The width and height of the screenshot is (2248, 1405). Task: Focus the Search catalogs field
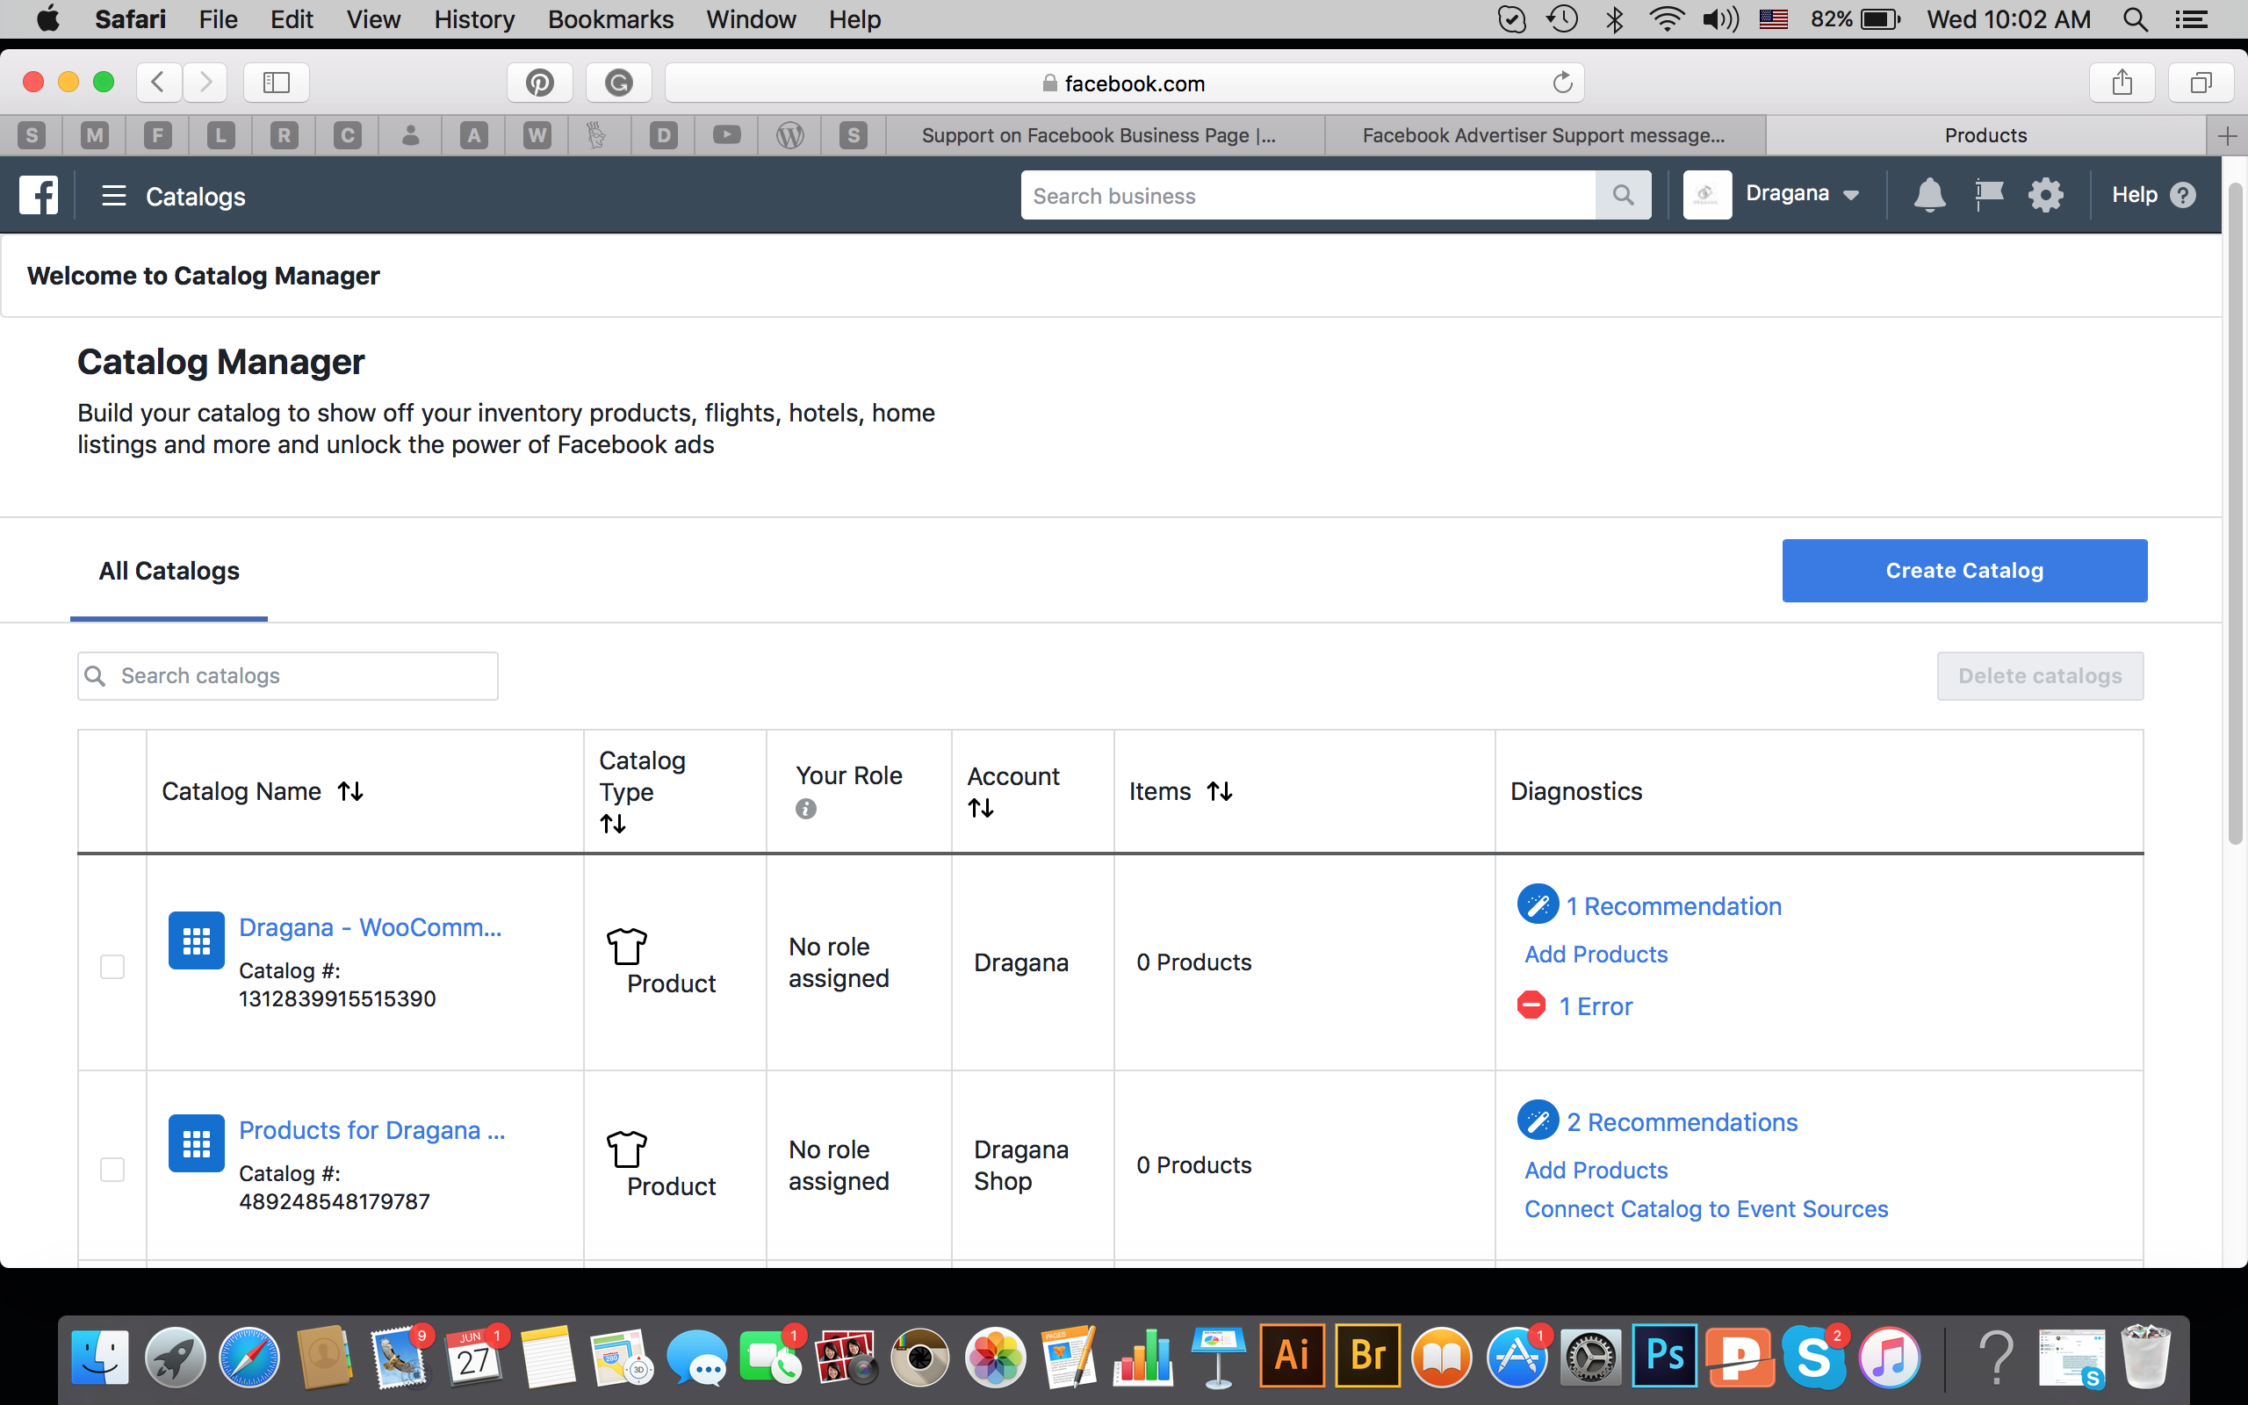288,675
